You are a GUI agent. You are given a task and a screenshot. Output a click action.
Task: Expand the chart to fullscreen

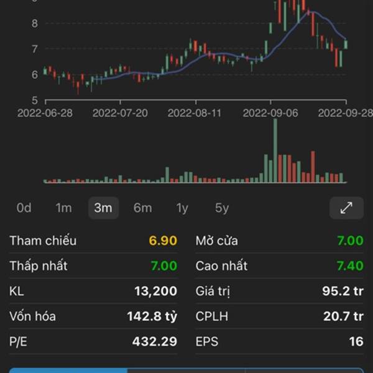pyautogui.click(x=346, y=208)
